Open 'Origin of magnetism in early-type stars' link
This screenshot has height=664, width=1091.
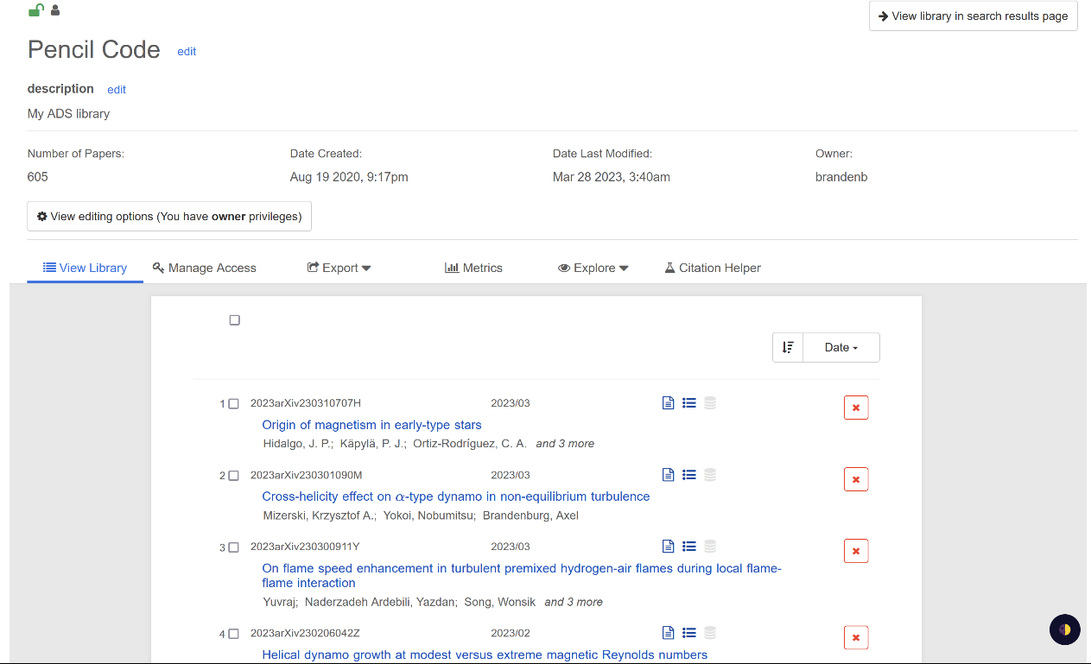pyautogui.click(x=371, y=425)
